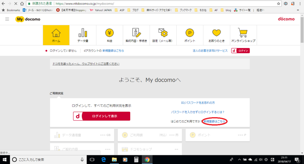This screenshot has width=304, height=164.
Task: Open the ASP bookmark folder
Action: coord(120,10)
